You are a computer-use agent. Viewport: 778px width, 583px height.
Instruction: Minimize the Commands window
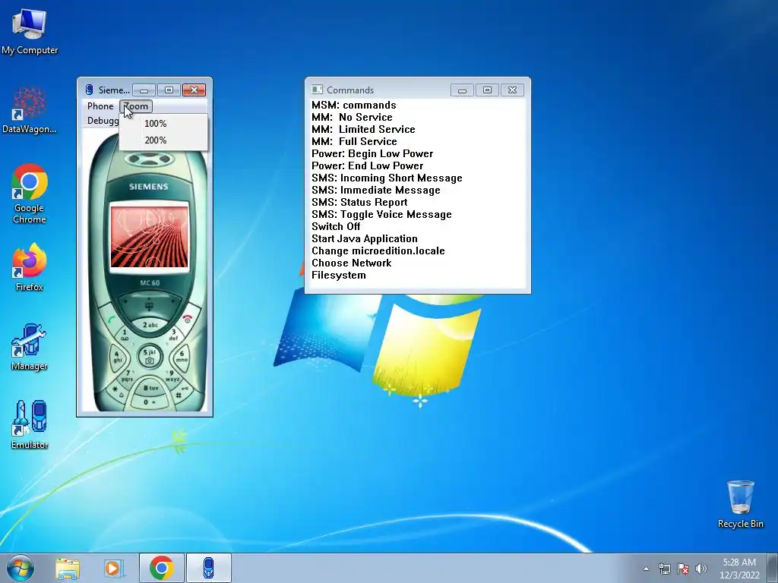462,90
